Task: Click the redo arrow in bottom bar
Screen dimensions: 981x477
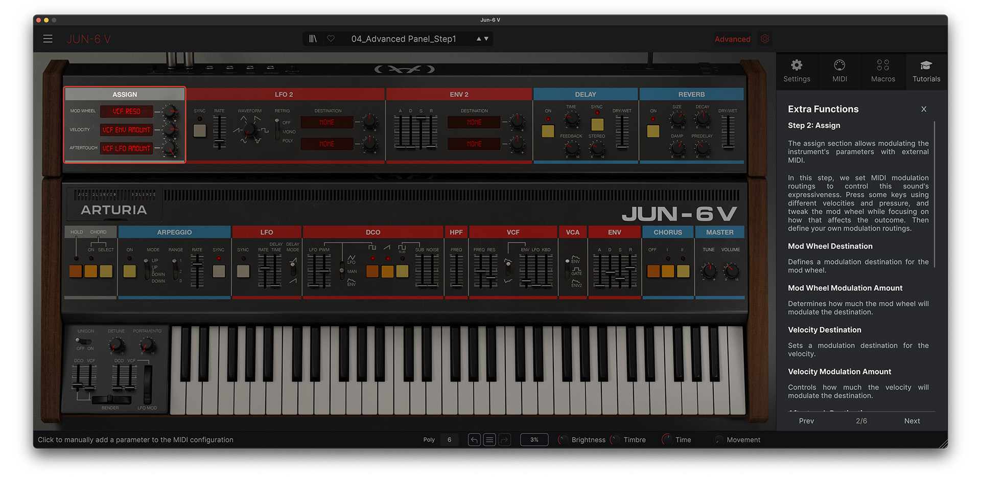Action: coord(505,440)
